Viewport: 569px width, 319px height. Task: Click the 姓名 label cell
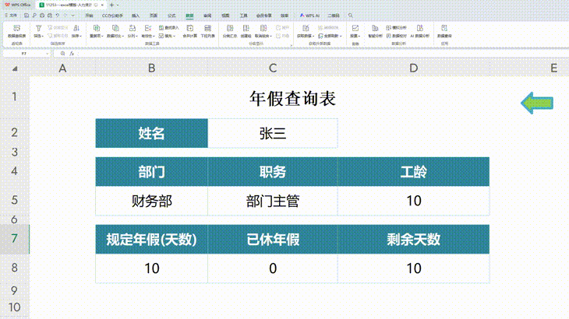pyautogui.click(x=152, y=133)
